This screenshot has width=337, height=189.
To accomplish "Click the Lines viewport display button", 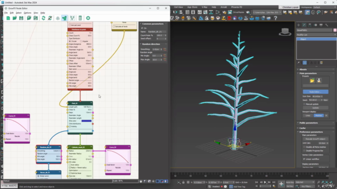I will tap(308, 115).
